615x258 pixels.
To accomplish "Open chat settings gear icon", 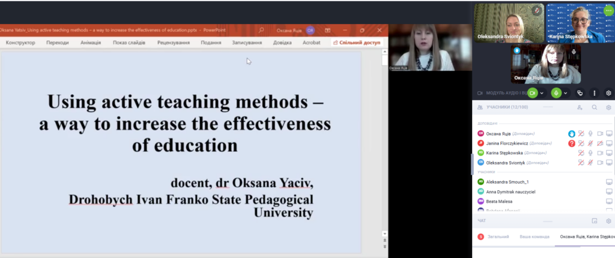I will click(608, 221).
